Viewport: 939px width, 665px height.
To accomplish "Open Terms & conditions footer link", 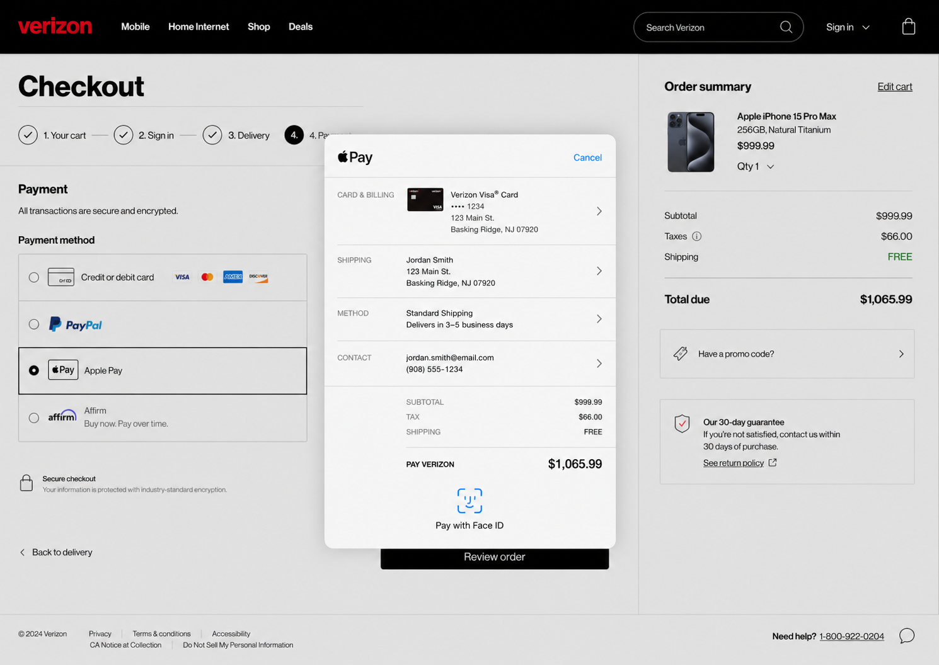I will [161, 634].
